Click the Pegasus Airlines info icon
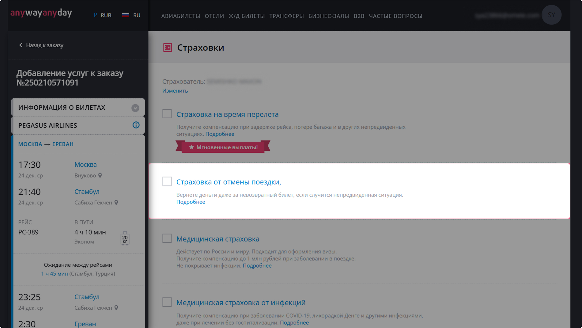 tap(136, 125)
